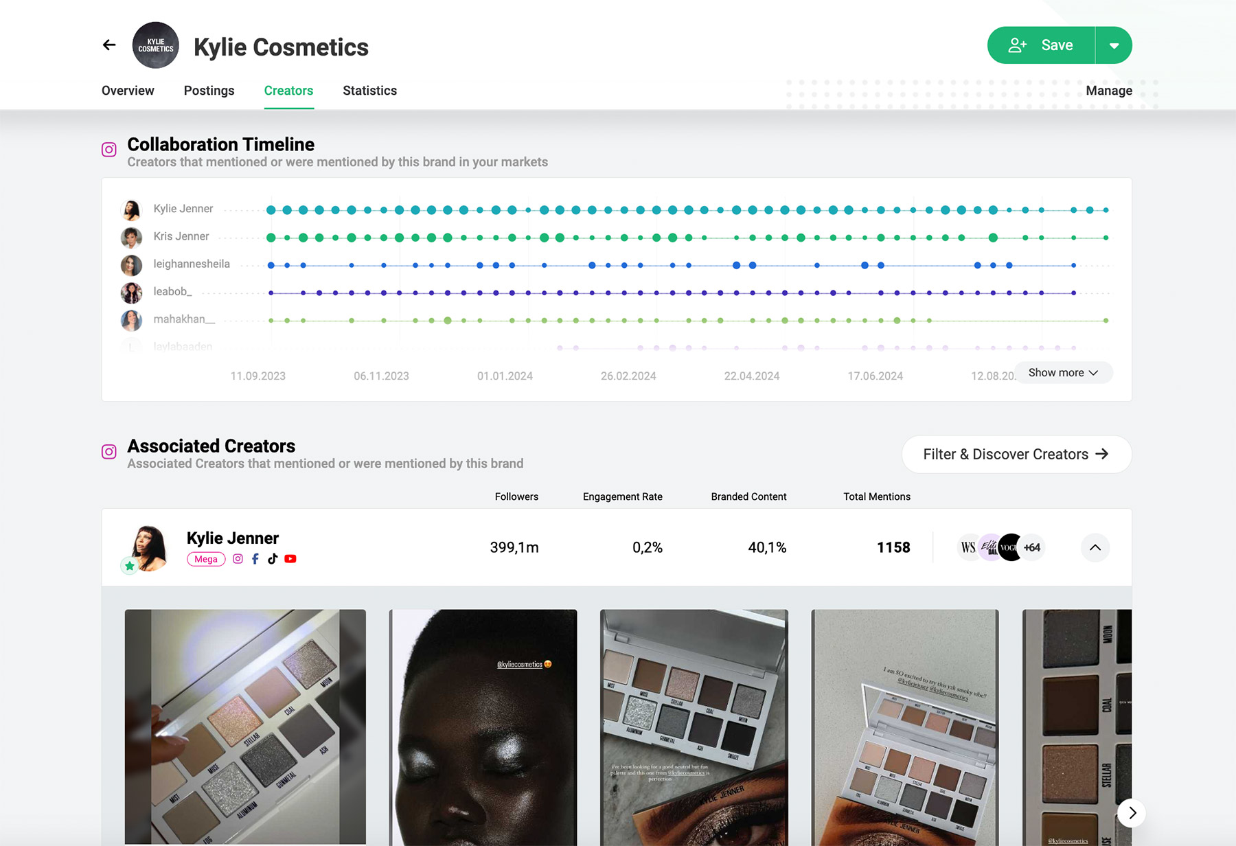This screenshot has height=846, width=1236.
Task: Click Filter & Discover Creators button
Action: [x=1016, y=455]
